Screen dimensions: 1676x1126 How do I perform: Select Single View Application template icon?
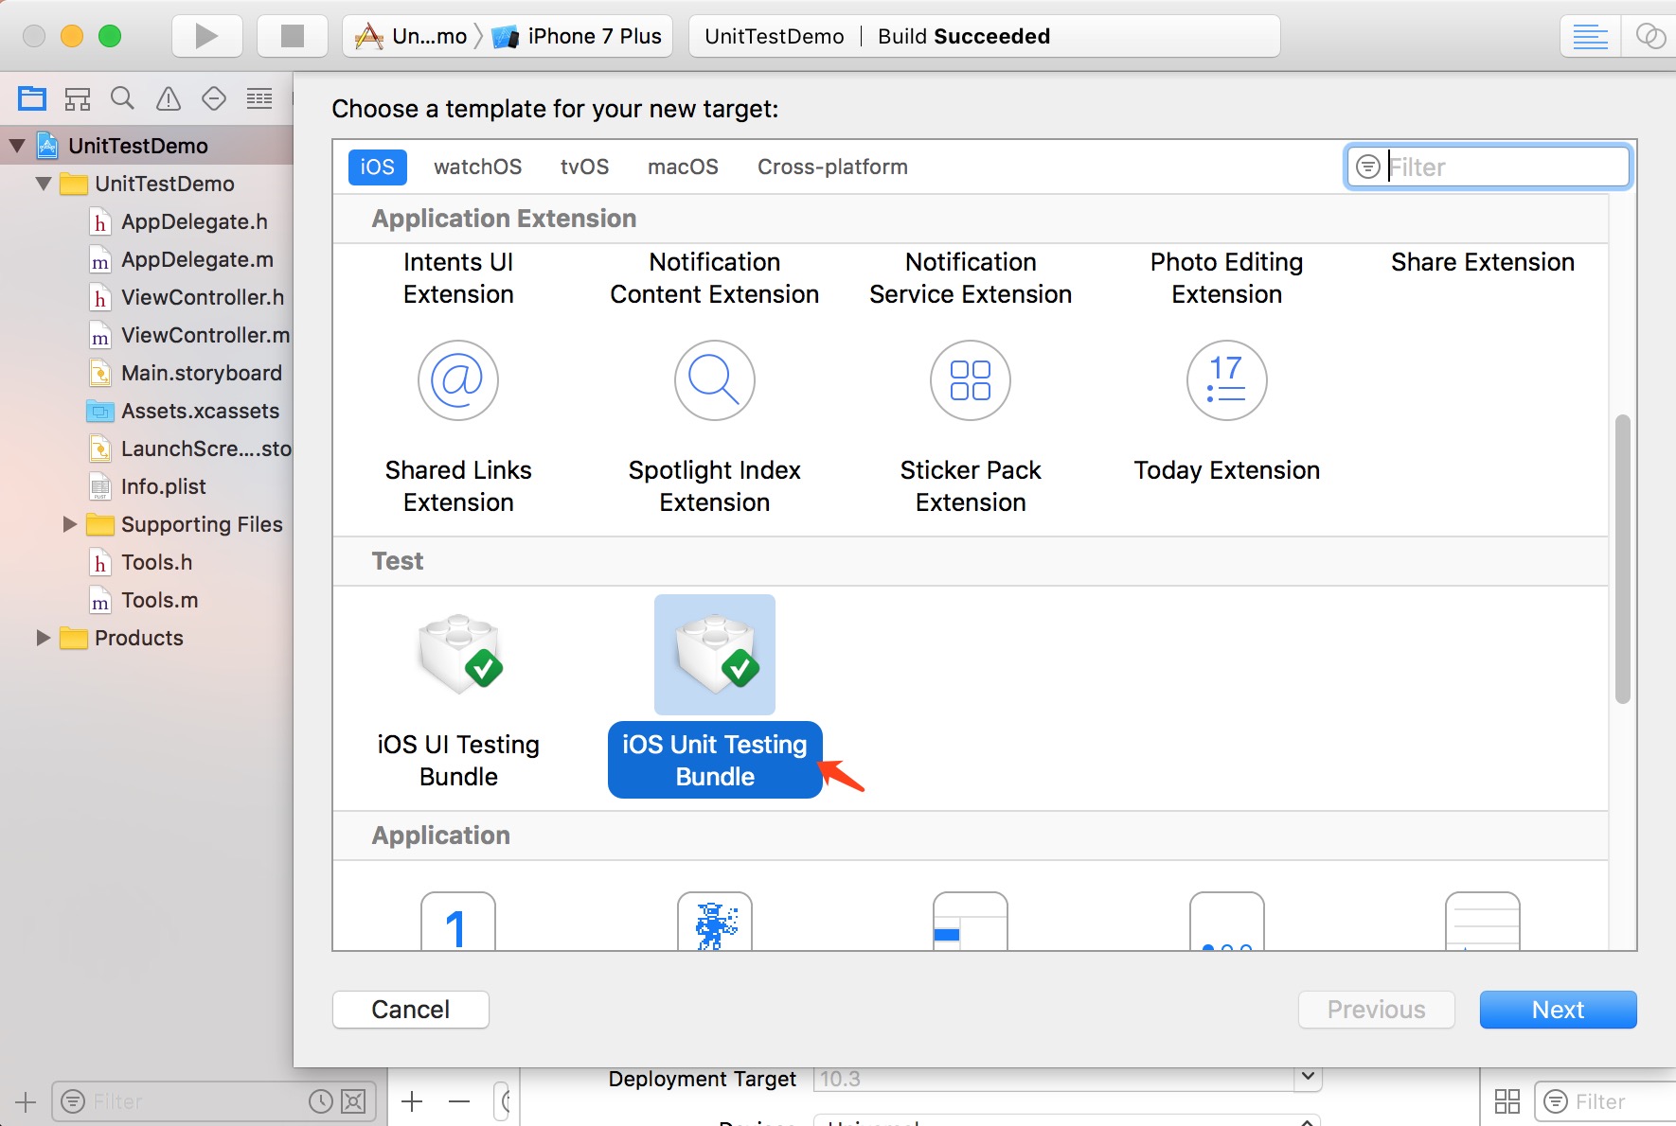458,921
